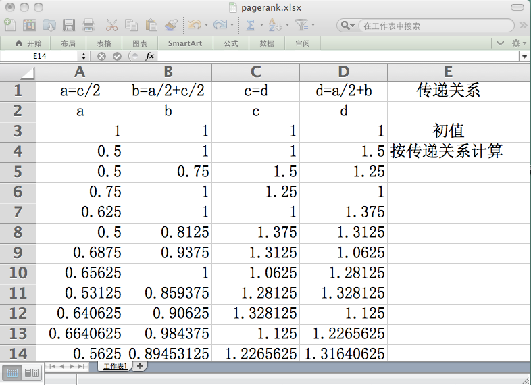Viewport: 531px width, 385px height.
Task: Open the 开始 ribbon tab
Action: coord(28,43)
